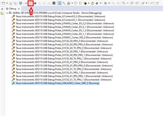Close the Debug view tab
163x116 pixels.
(x=19, y=9)
